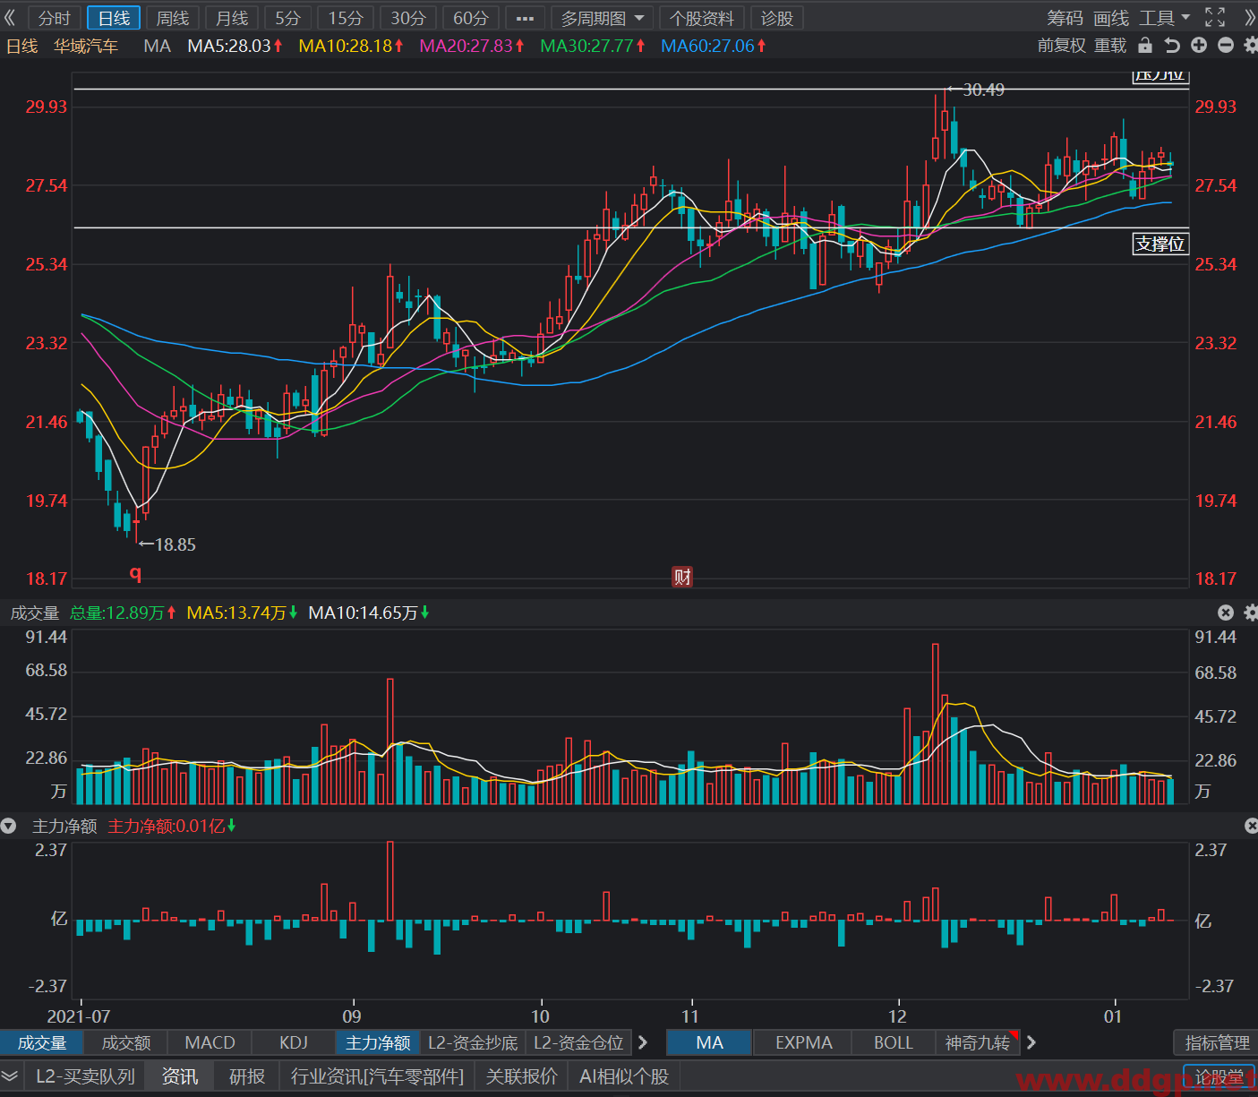The height and width of the screenshot is (1097, 1258).
Task: Click the red 财 marker on the chart
Action: [x=682, y=577]
